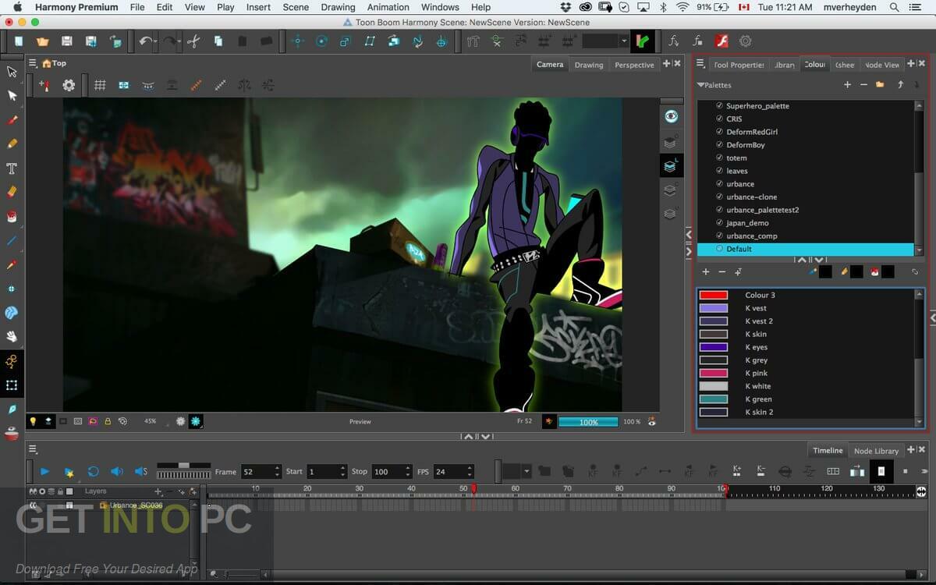Select the Rotate tool in advanced animation toolbar
936x585 pixels.
tap(321, 41)
